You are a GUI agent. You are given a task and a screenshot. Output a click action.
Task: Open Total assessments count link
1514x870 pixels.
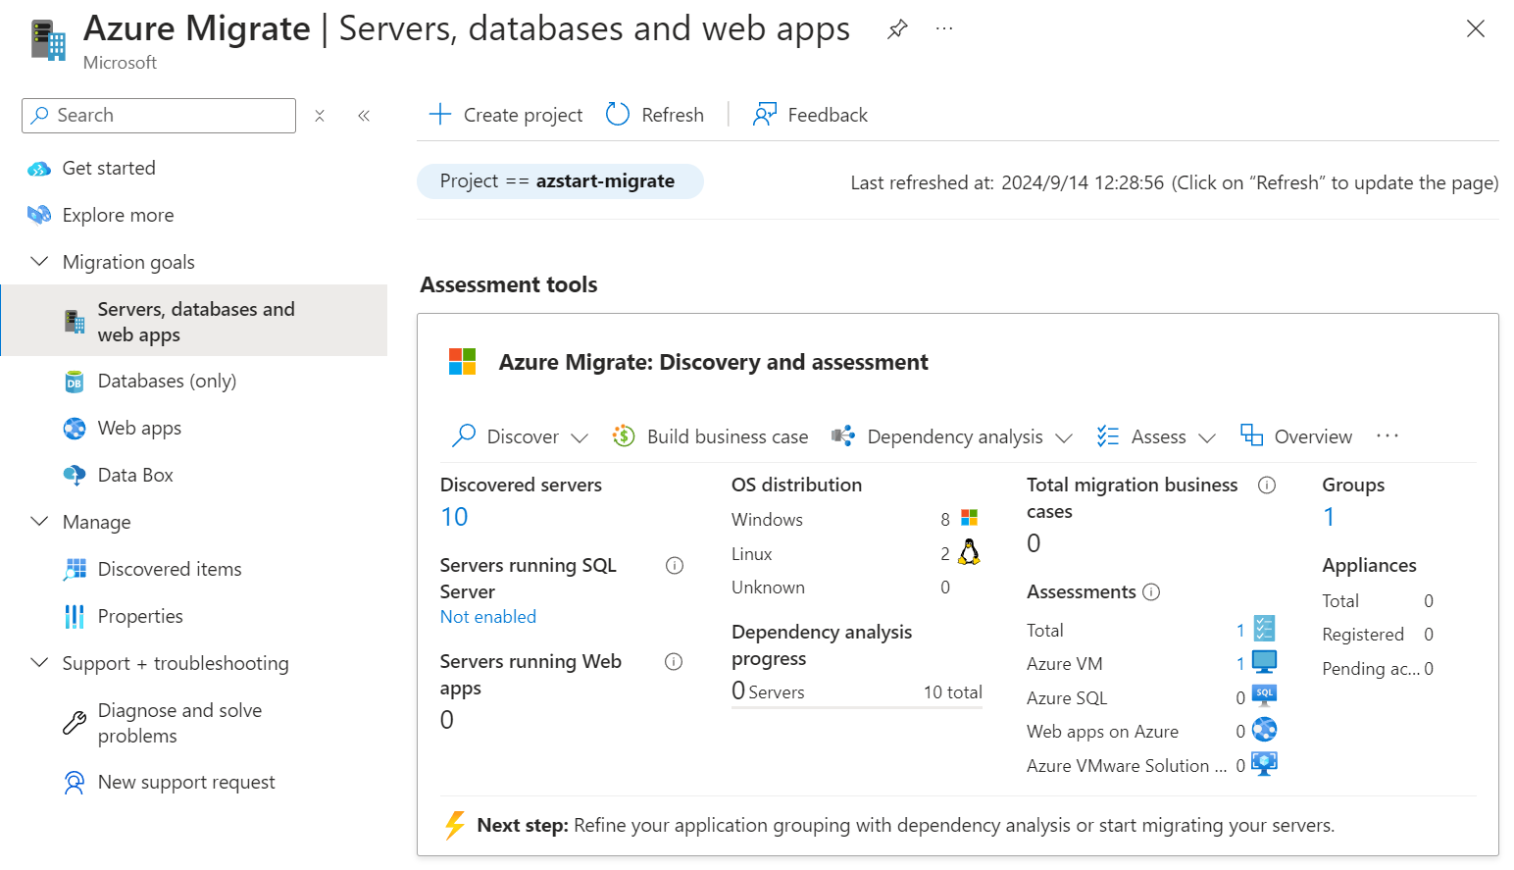point(1240,631)
